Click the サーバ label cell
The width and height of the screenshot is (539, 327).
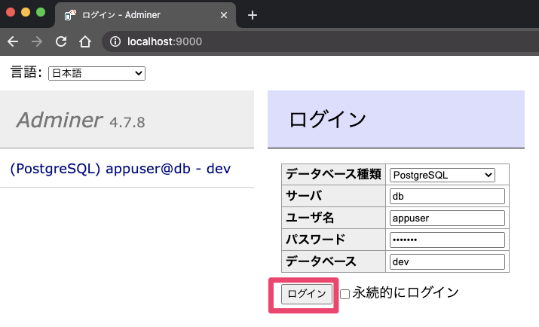pyautogui.click(x=333, y=196)
